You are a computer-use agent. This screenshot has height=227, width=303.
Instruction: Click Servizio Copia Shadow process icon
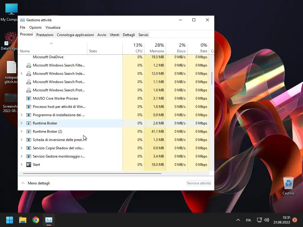click(x=29, y=148)
